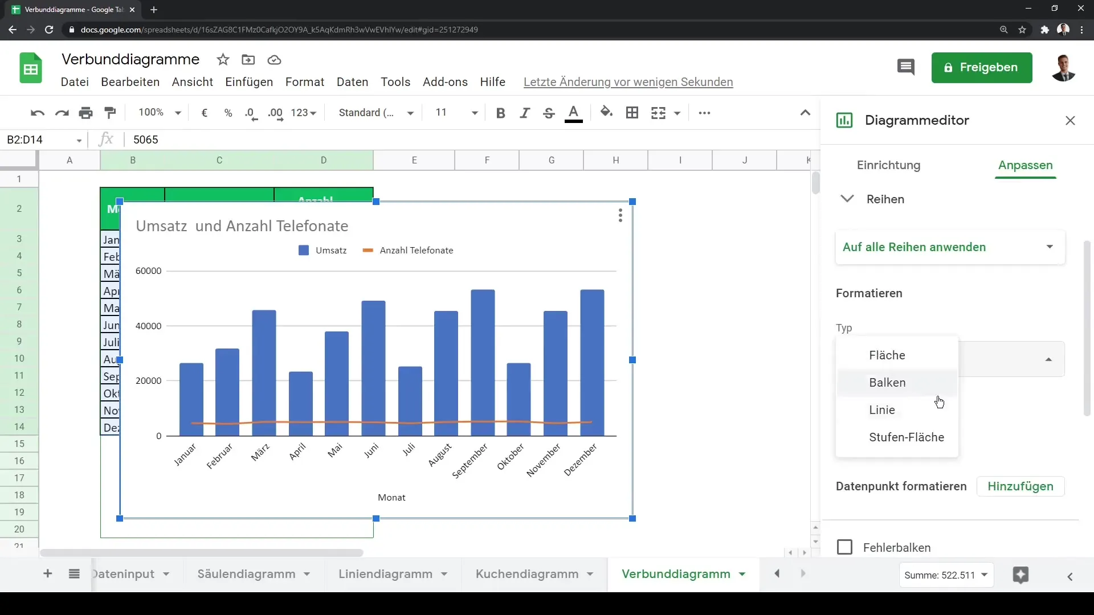
Task: Open merge cells options arrow
Action: (x=677, y=113)
